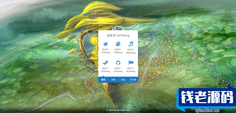The height and width of the screenshot is (113, 236).
Task: Click the label under the music note
Action: pyautogui.click(x=131, y=51)
